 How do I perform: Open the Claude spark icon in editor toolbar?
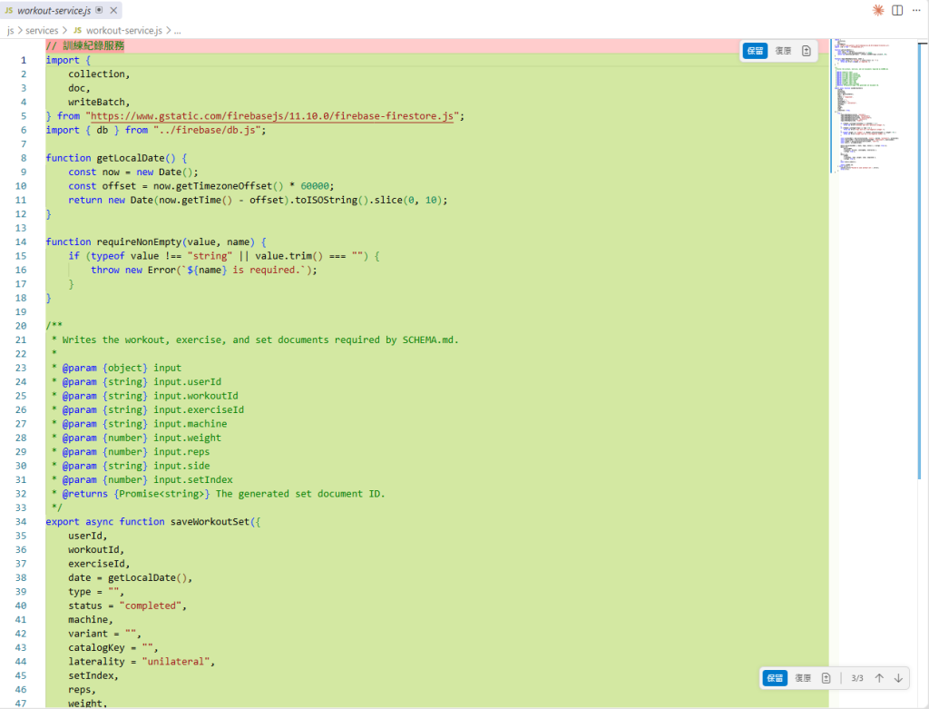(878, 10)
